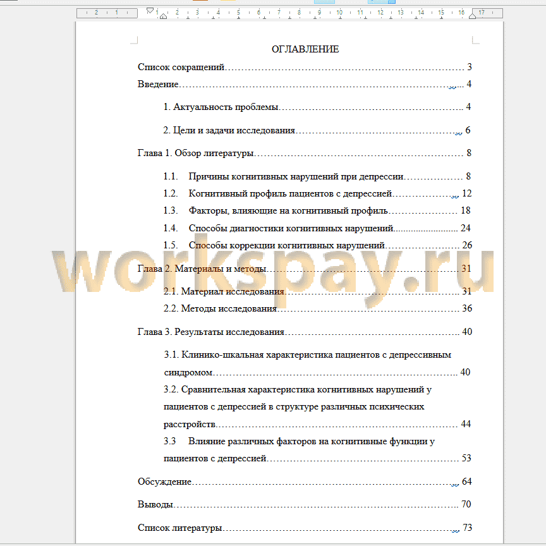Click page number 73
This screenshot has width=546, height=546.
pyautogui.click(x=467, y=528)
